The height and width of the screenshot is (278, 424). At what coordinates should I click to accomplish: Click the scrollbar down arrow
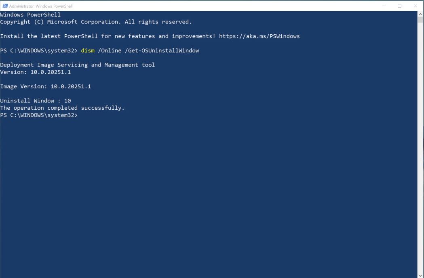tap(420, 275)
